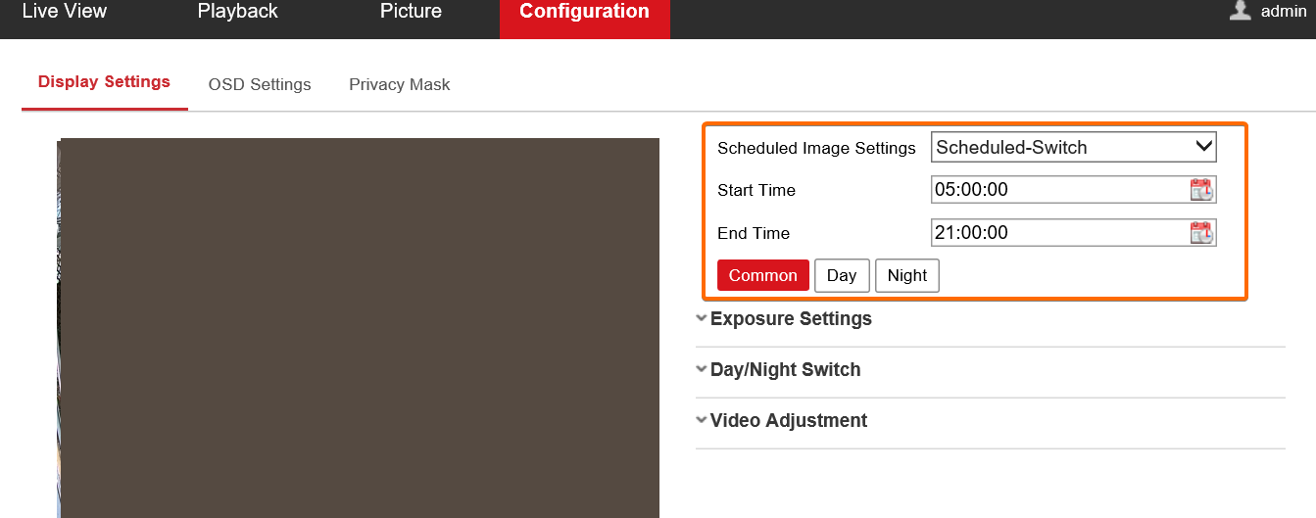Open the Privacy Mask tab
Image resolution: width=1316 pixels, height=518 pixels.
pyautogui.click(x=400, y=85)
